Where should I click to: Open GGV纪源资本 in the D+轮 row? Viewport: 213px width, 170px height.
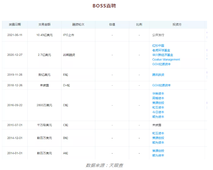[161, 85]
